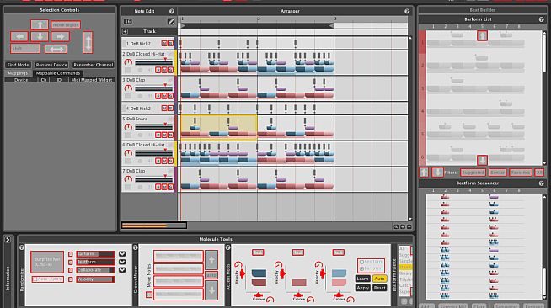This screenshot has width=551, height=308.
Task: Open the dropdown next to the Collaborate slider
Action: tap(122, 270)
